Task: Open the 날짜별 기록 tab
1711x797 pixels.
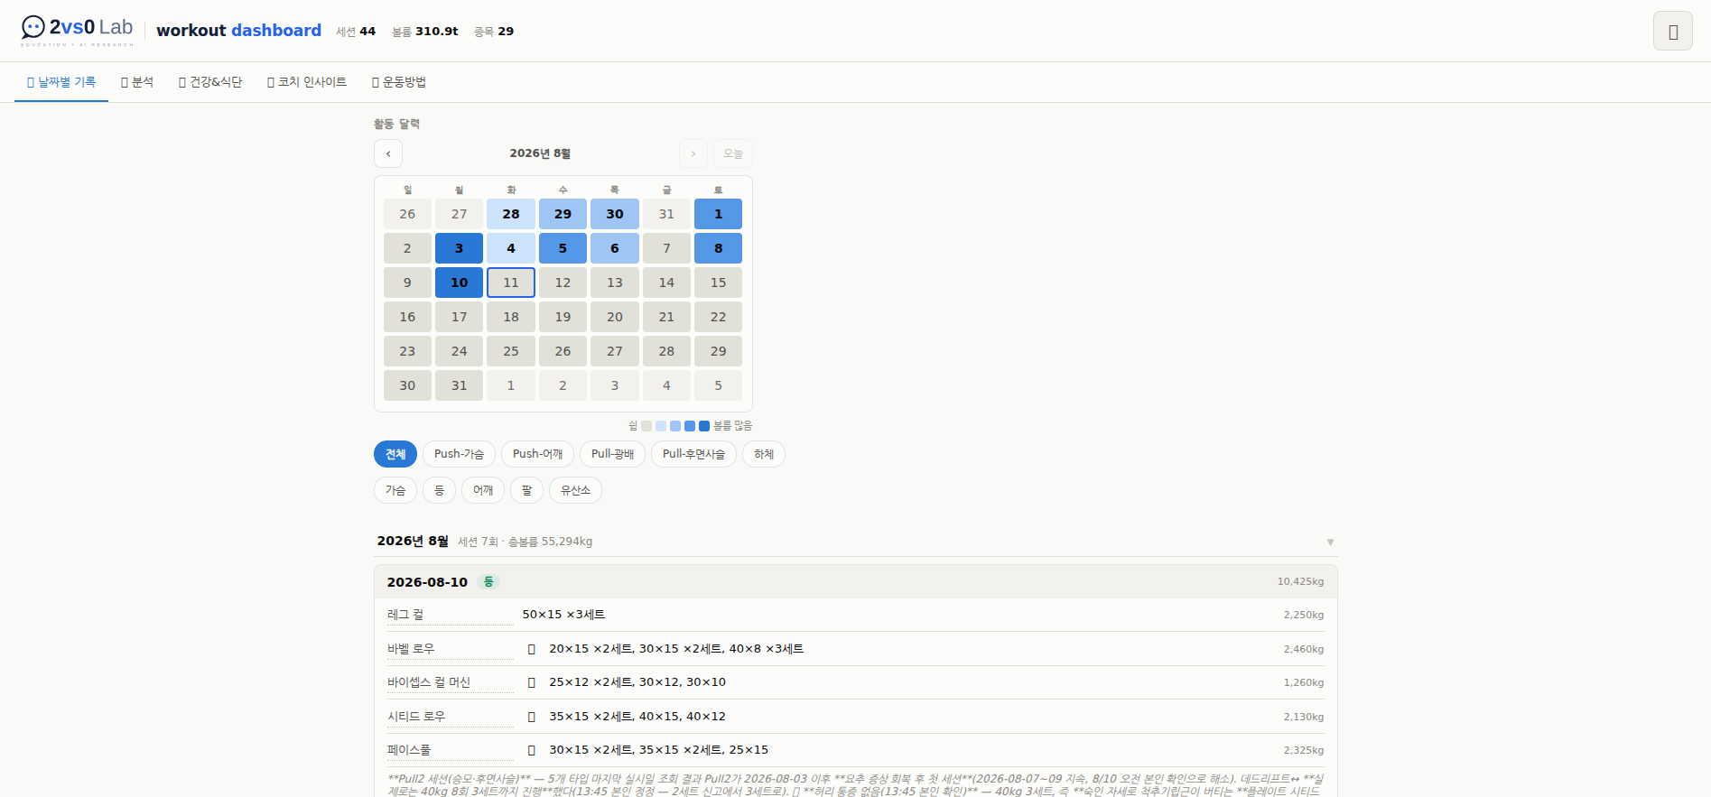Action: coord(61,82)
